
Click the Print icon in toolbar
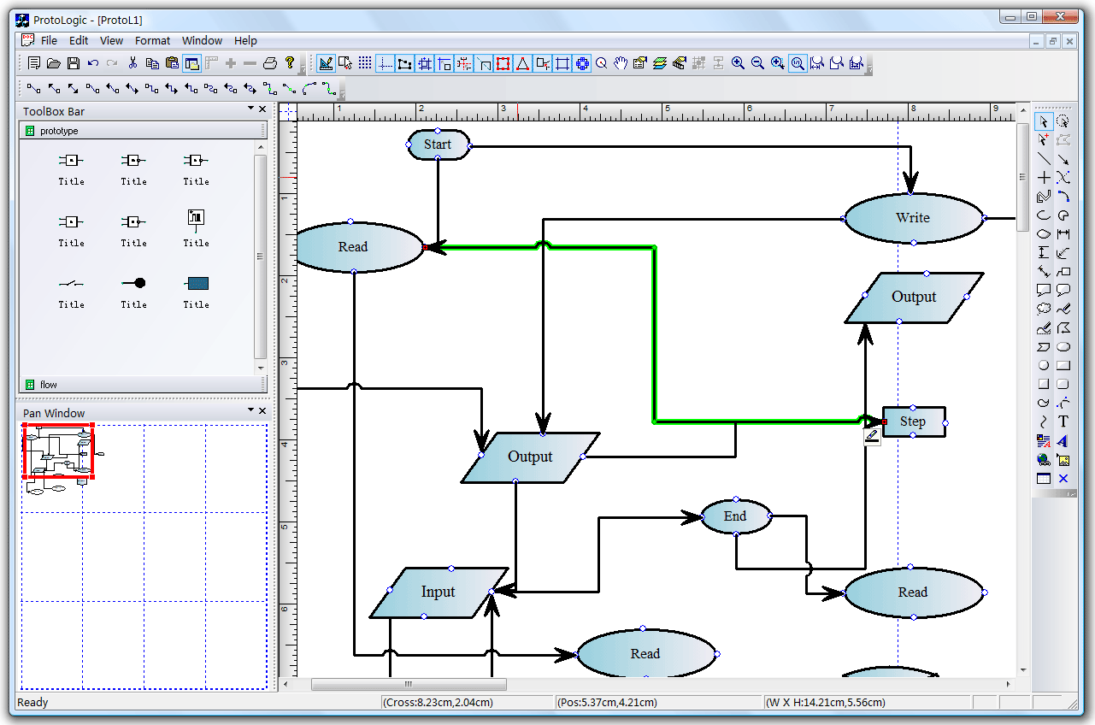[x=270, y=63]
